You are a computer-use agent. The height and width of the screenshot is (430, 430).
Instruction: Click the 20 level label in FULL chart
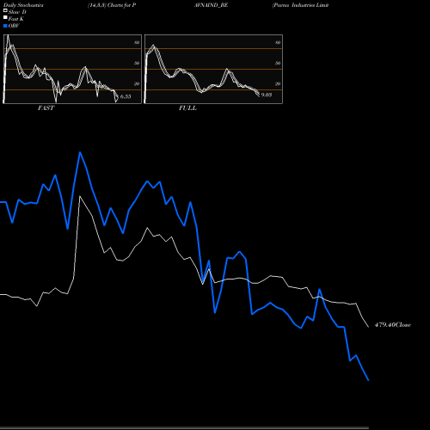click(278, 83)
